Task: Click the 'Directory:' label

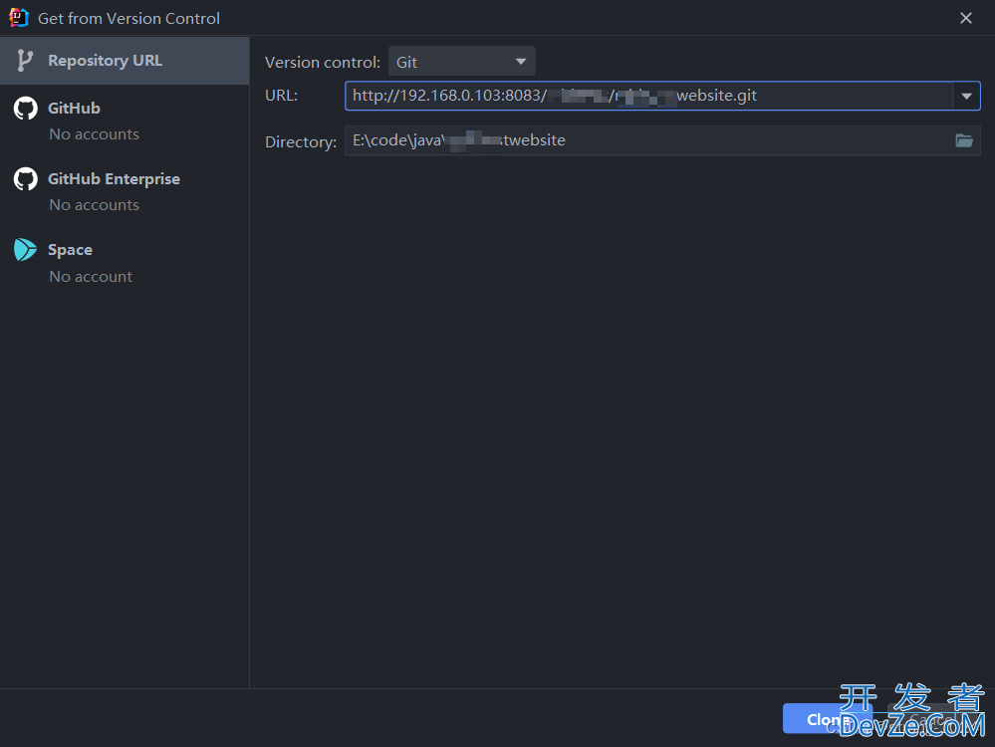Action: pyautogui.click(x=301, y=141)
